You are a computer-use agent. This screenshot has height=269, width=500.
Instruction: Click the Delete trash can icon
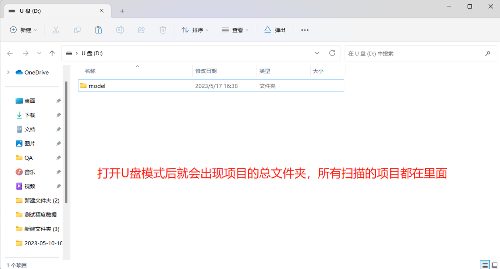(163, 30)
